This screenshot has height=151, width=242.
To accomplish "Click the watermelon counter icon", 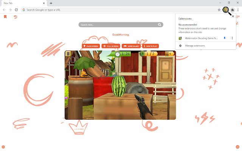I will pyautogui.click(x=142, y=54).
